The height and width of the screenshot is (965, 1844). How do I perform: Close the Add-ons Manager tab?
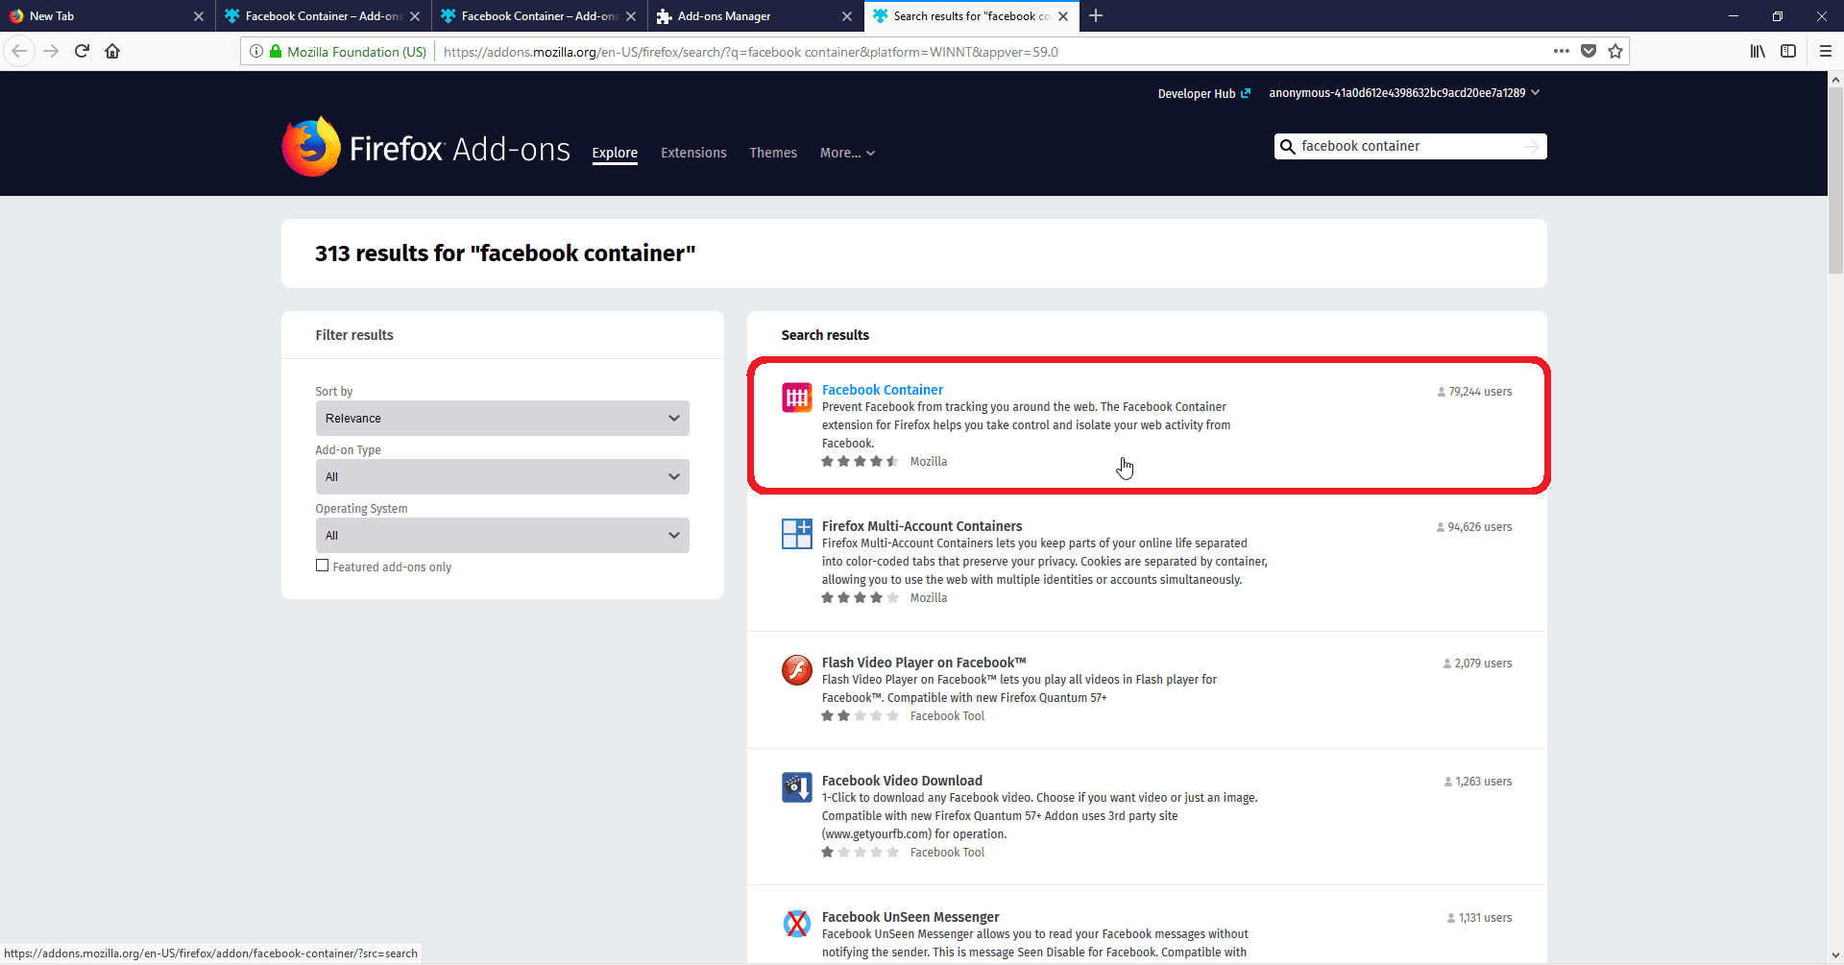(847, 16)
